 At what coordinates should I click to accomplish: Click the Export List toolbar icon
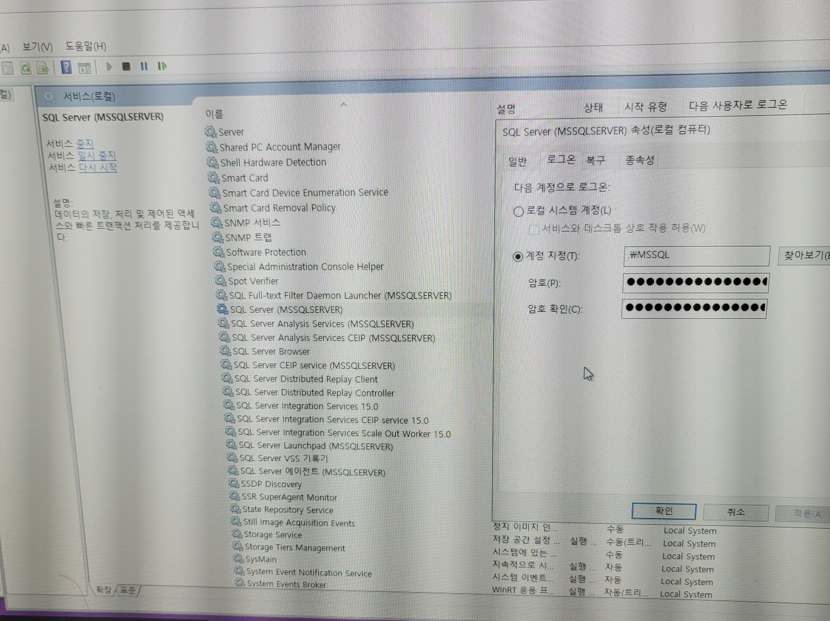click(43, 68)
